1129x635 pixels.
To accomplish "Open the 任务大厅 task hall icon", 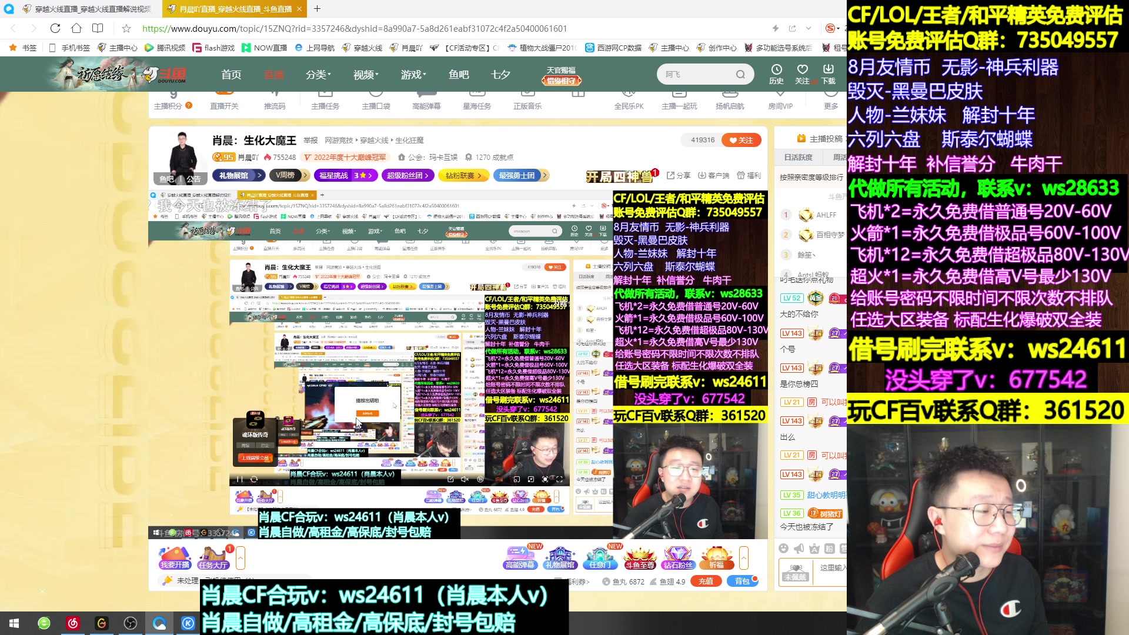I will [x=213, y=557].
